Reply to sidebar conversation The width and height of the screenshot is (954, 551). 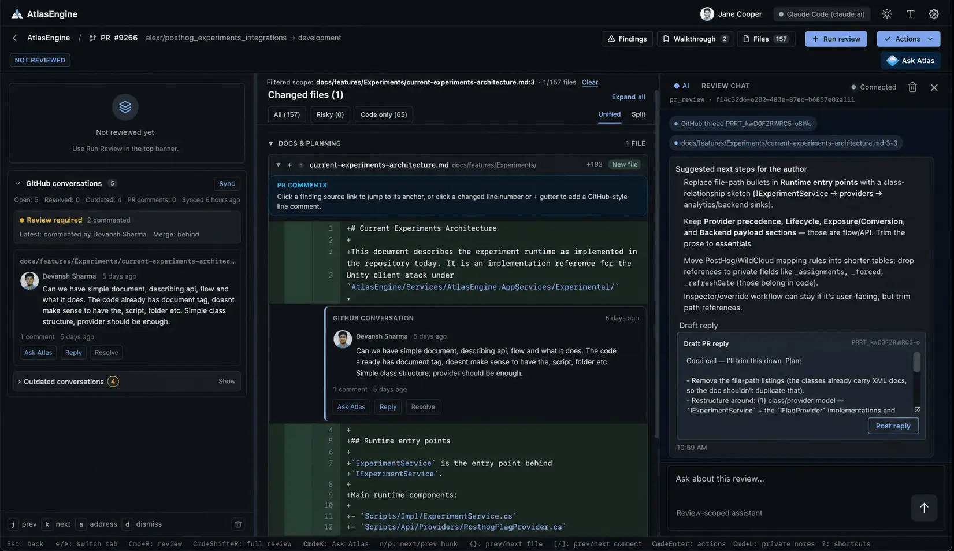click(73, 353)
